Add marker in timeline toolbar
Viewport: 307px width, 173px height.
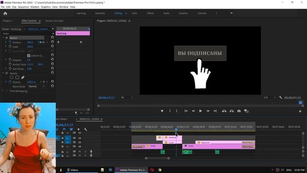coord(79,129)
